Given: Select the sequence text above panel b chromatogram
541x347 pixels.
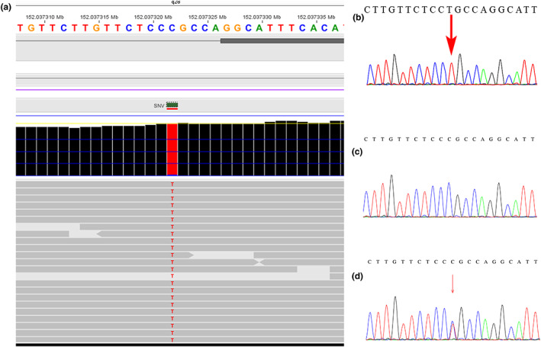Looking at the screenshot, I should click(x=451, y=9).
